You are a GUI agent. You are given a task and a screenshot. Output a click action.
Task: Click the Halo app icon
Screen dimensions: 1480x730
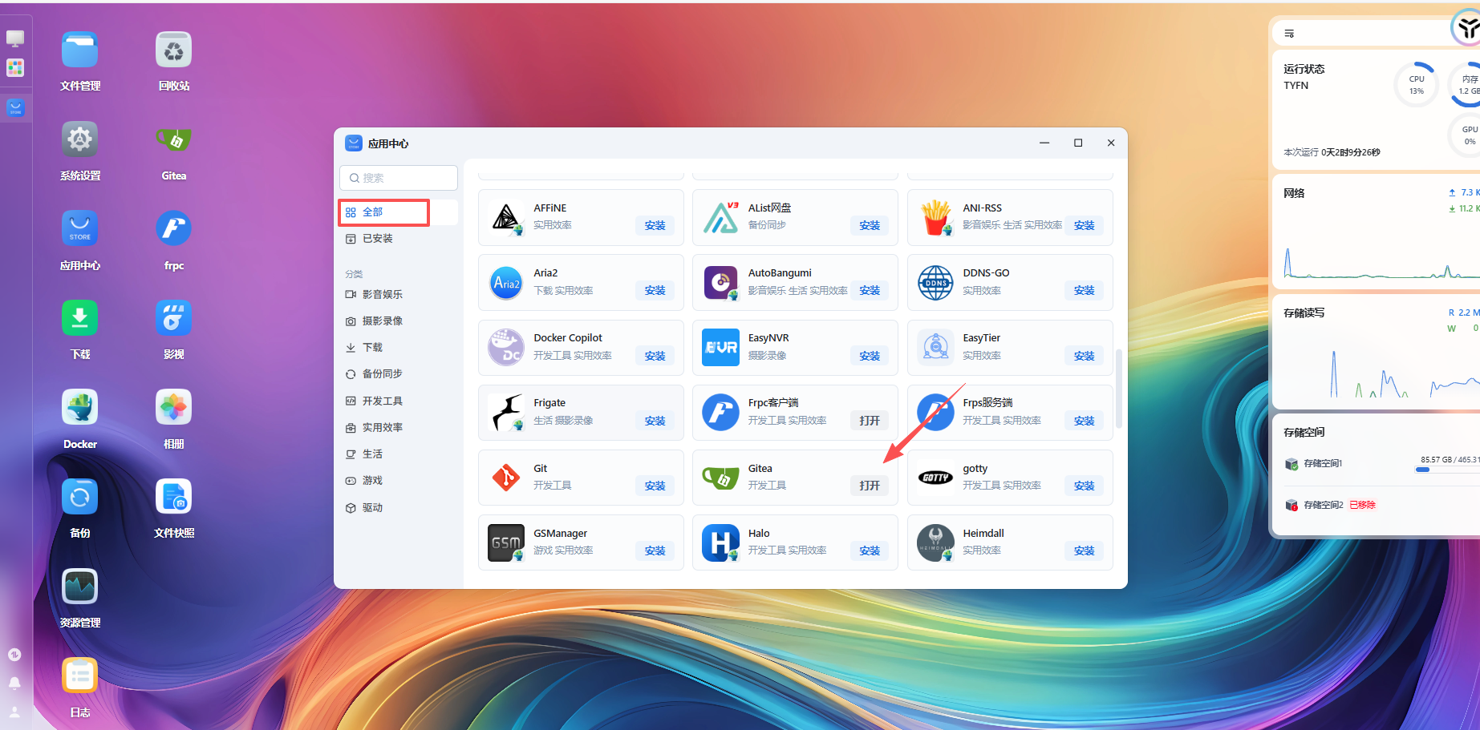[x=720, y=542]
